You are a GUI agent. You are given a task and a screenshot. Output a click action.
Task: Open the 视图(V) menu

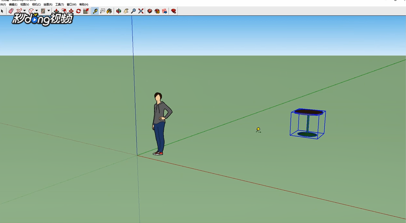coord(25,4)
